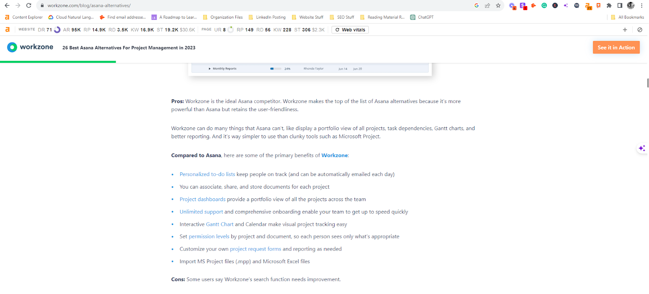Open the Content Explorer bookmark
The width and height of the screenshot is (649, 294).
pos(24,17)
